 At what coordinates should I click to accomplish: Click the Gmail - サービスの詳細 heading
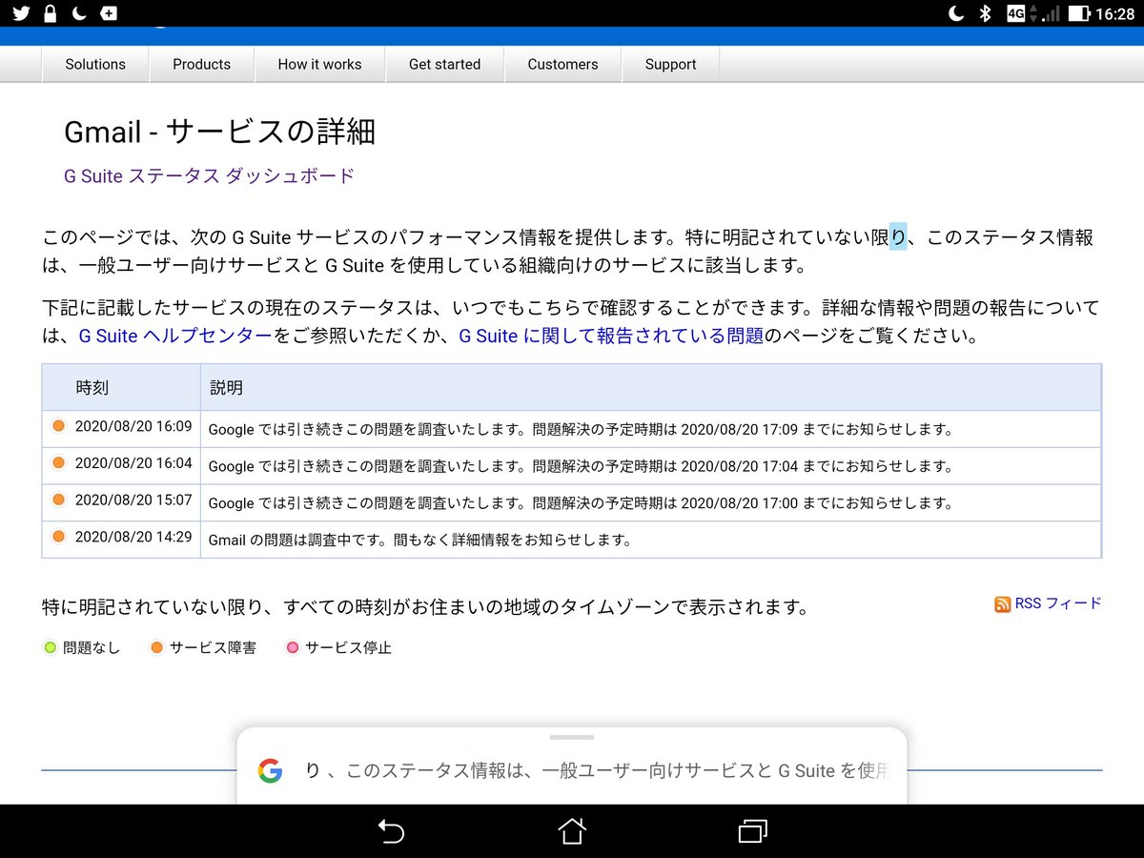point(219,132)
